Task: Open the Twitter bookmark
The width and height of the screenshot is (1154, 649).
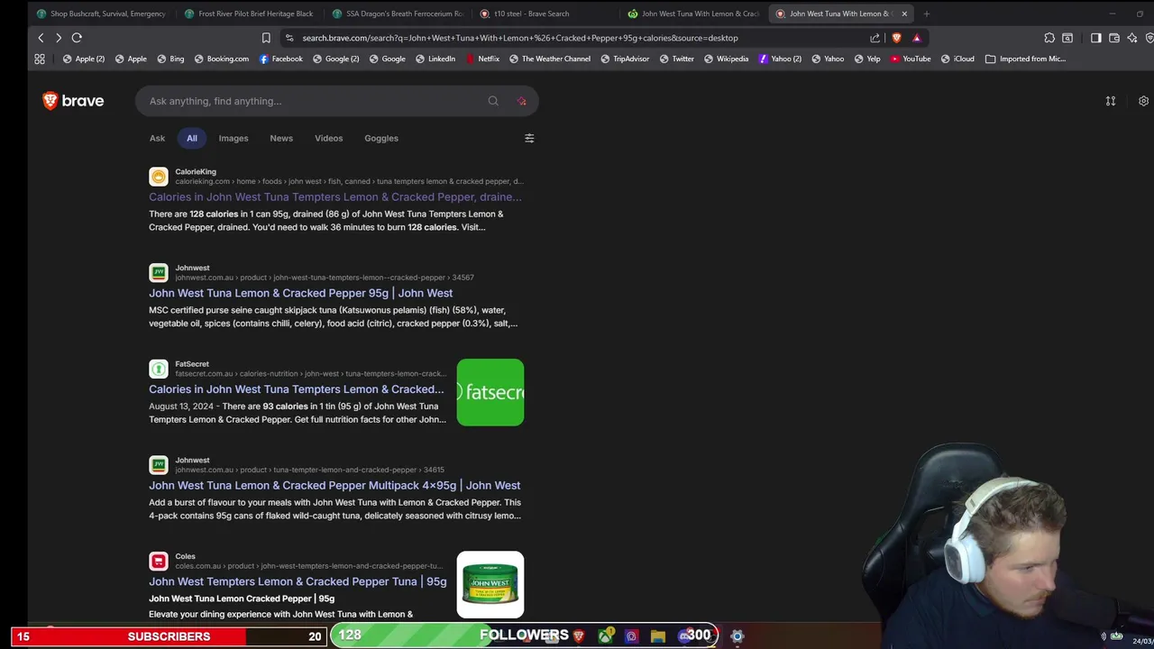Action: (x=676, y=59)
